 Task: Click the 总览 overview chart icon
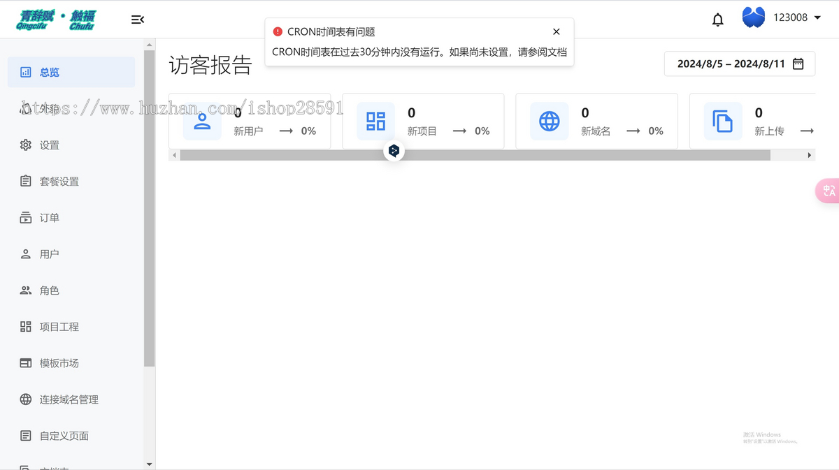point(26,72)
